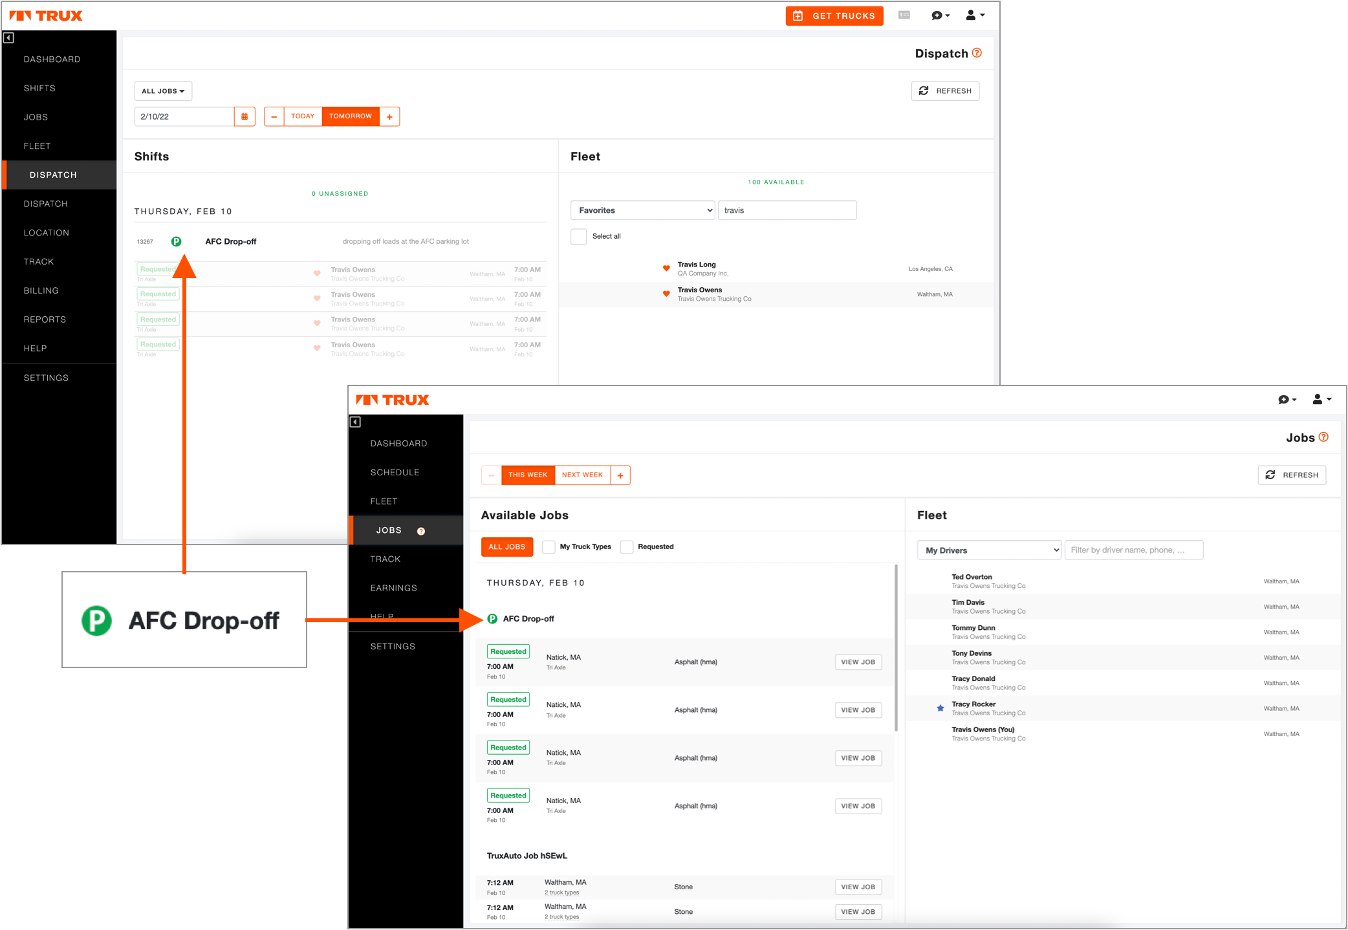The height and width of the screenshot is (930, 1348).
Task: Click the green P icon in Shifts panel
Action: tap(176, 242)
